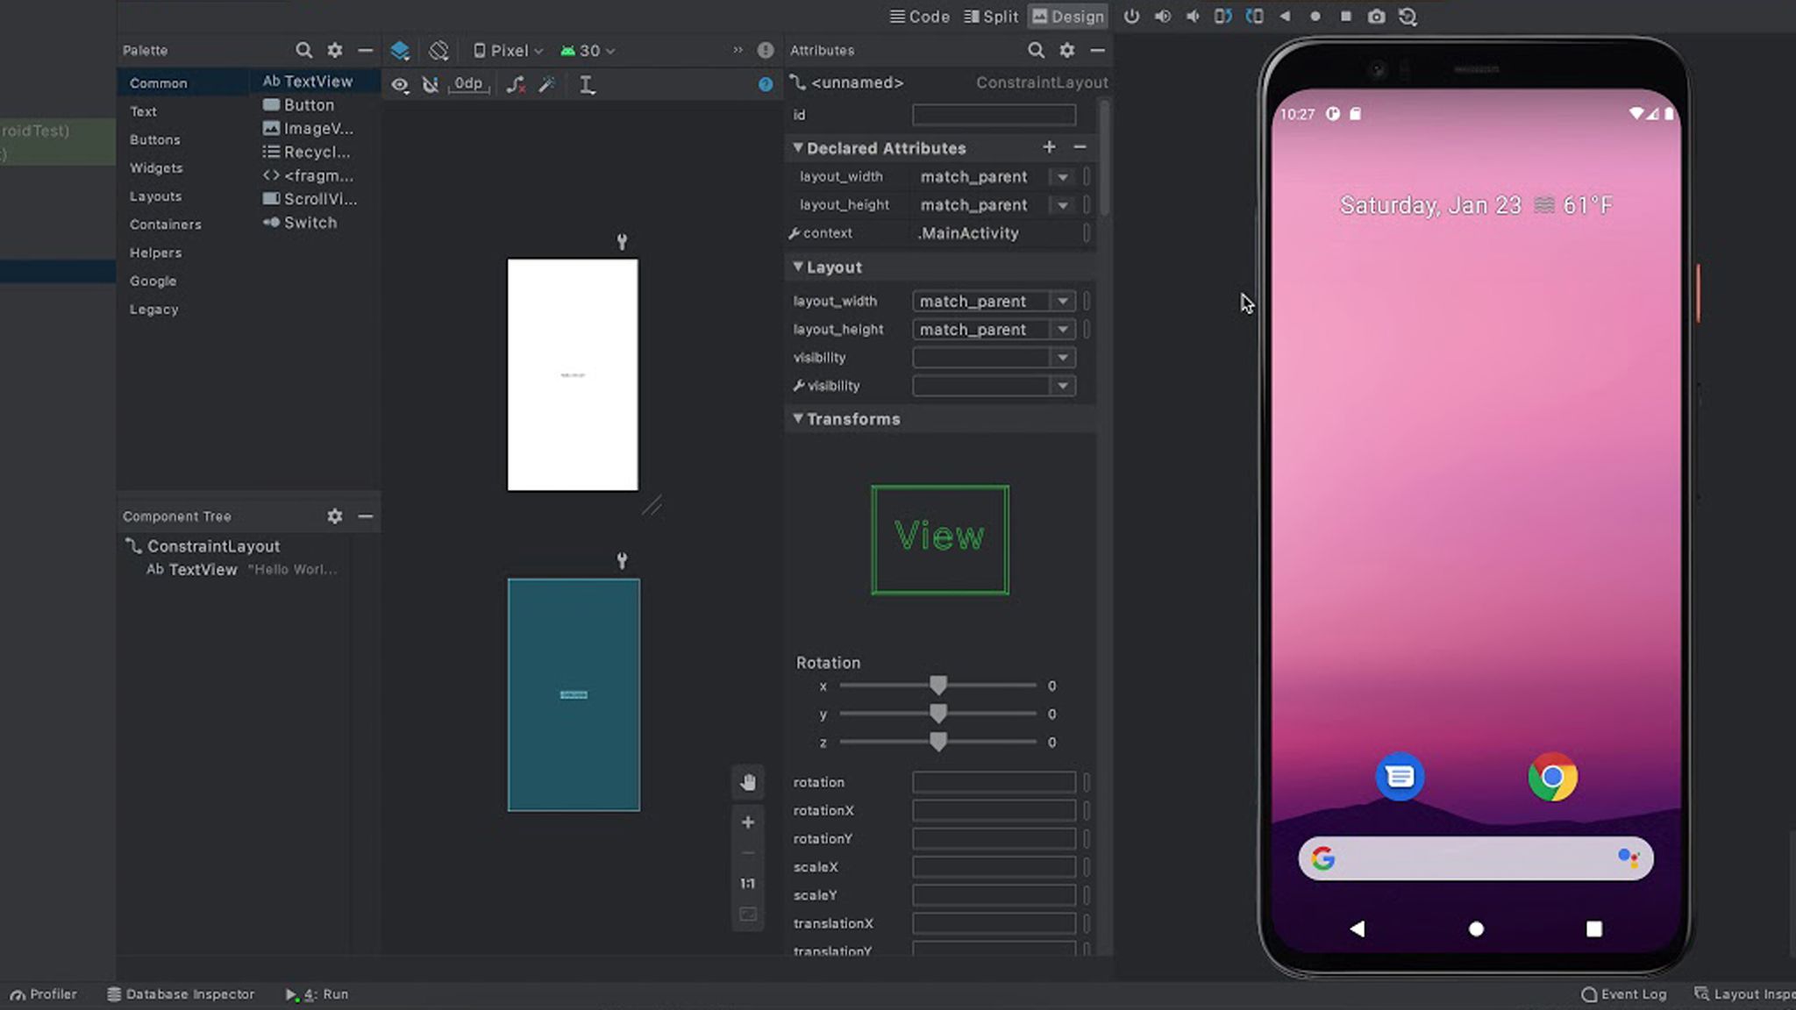Image resolution: width=1796 pixels, height=1010 pixels.
Task: Open the API 30 version dropdown
Action: (588, 50)
